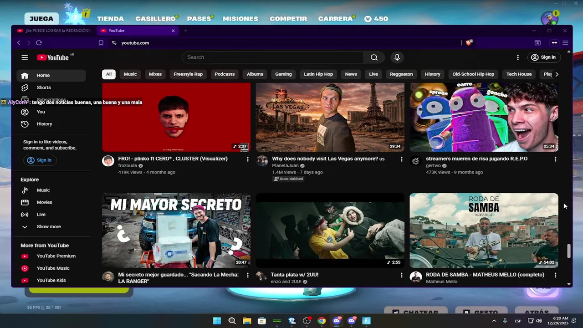Open the Brave Shields lion icon
The height and width of the screenshot is (328, 583).
click(470, 43)
